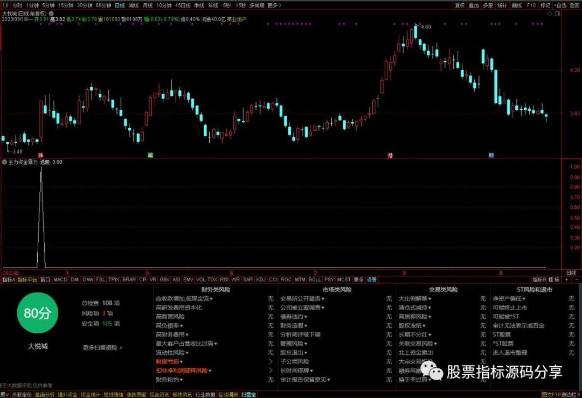The image size is (582, 398).
Task: Select the KDJ indicator
Action: click(x=261, y=280)
